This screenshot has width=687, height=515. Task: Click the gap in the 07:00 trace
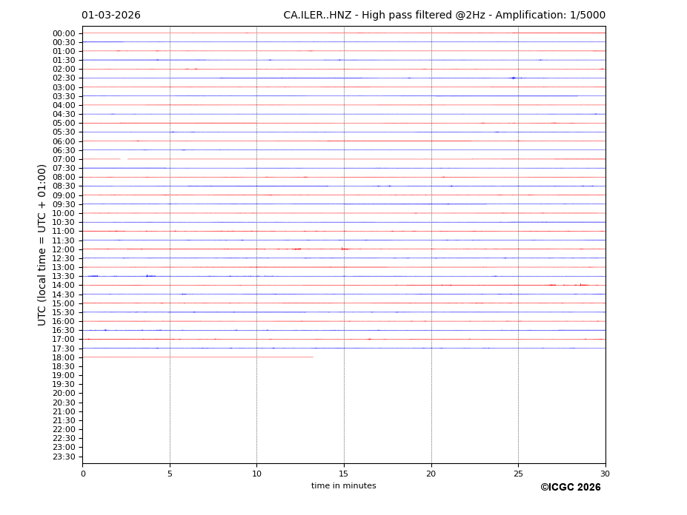click(124, 159)
